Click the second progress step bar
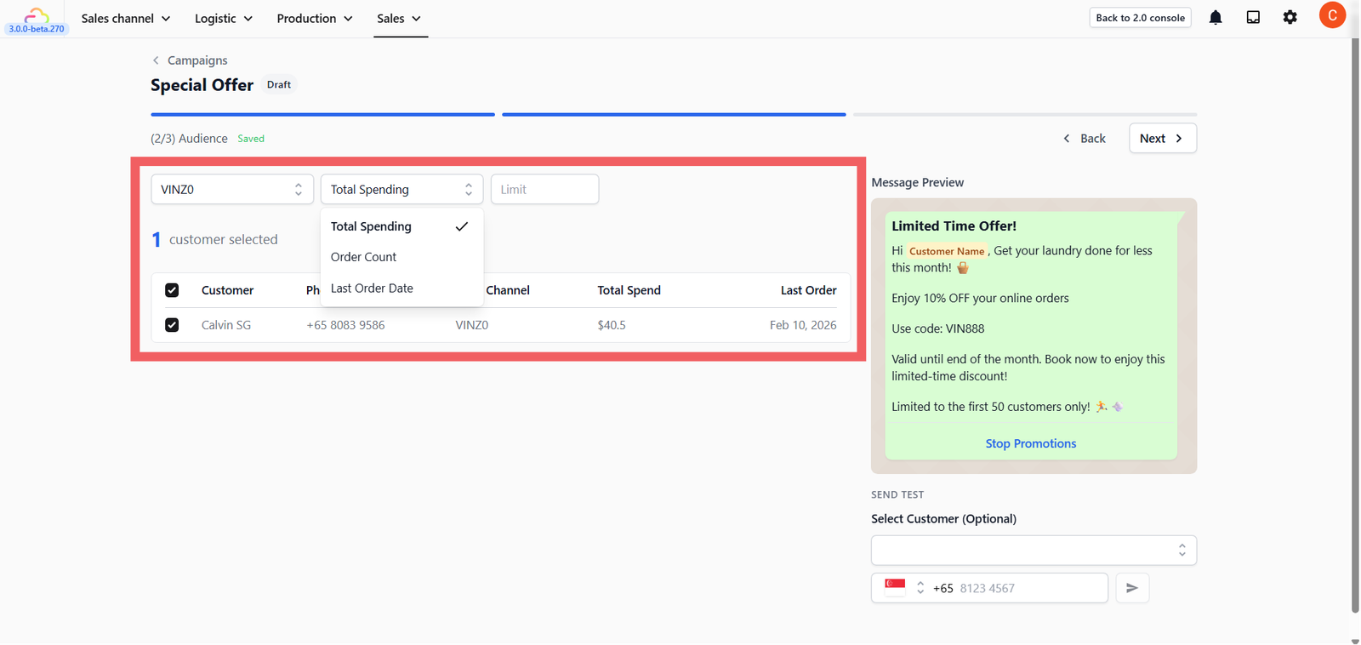The image size is (1361, 645). tap(674, 114)
